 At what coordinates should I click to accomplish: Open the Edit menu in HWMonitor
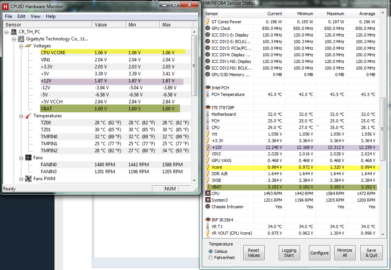(21, 16)
